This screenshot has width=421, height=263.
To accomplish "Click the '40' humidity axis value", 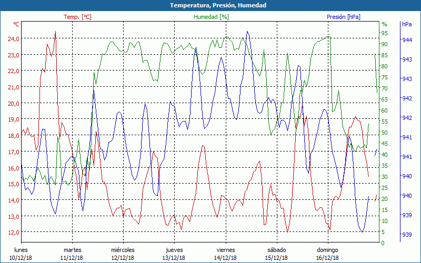I will [385, 155].
